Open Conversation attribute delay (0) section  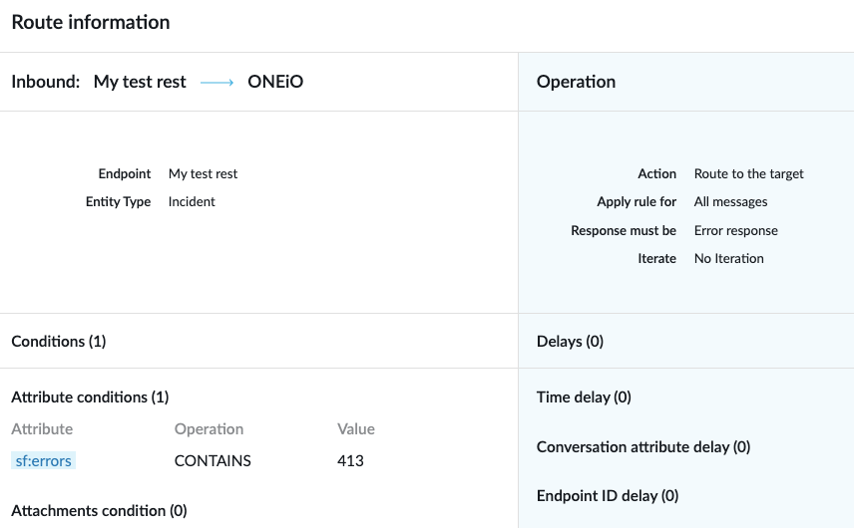(x=643, y=446)
